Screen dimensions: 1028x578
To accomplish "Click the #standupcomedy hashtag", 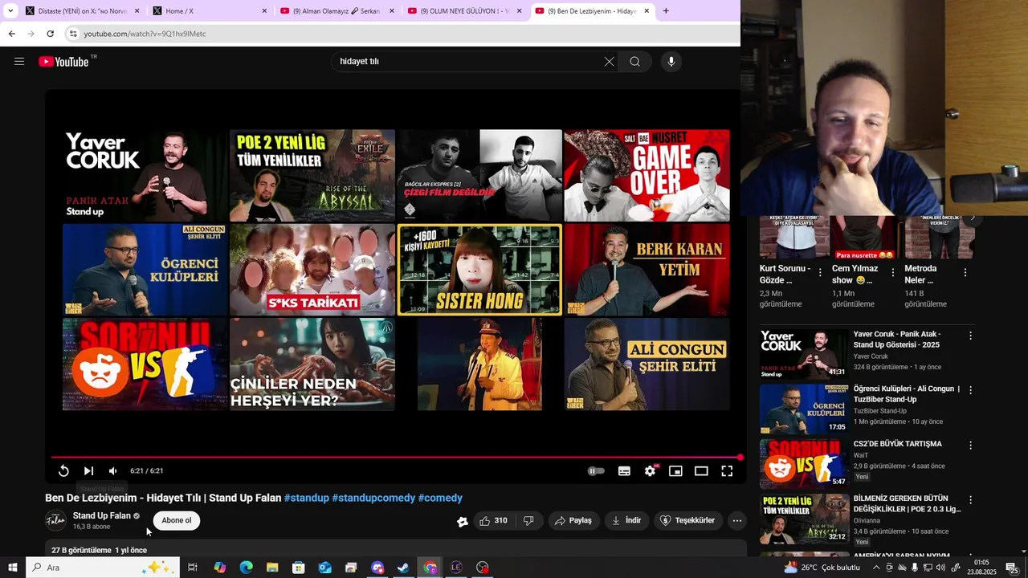I will point(373,498).
